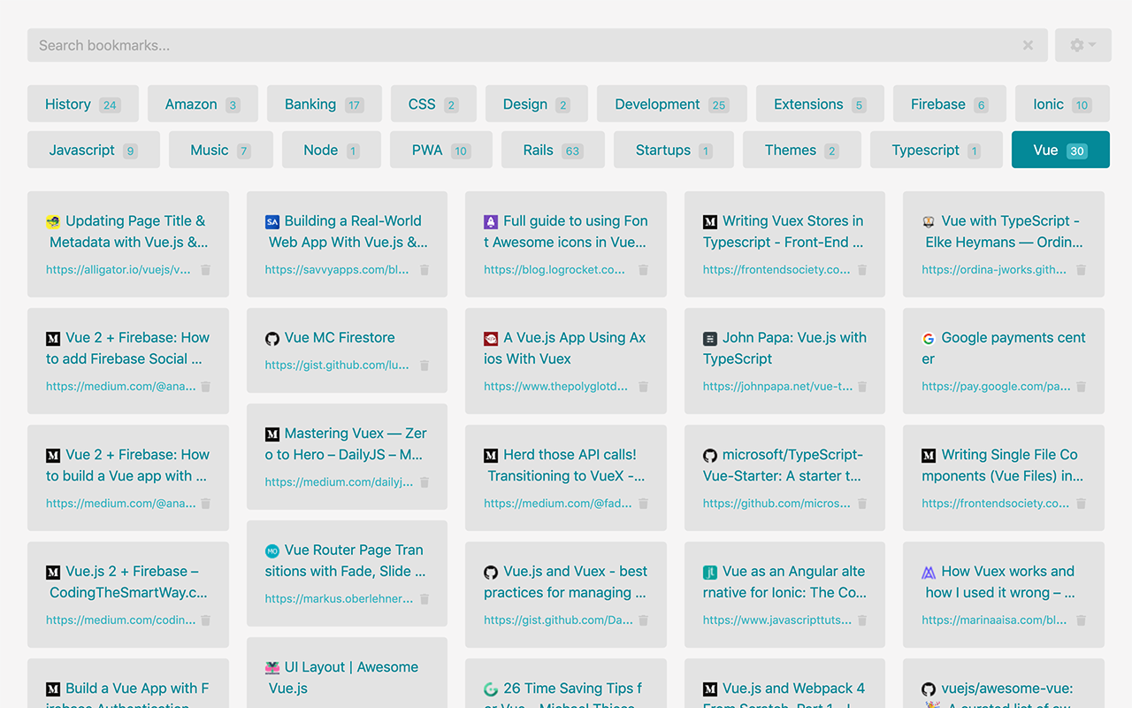Switch to the History category
The width and height of the screenshot is (1132, 708).
coord(83,104)
